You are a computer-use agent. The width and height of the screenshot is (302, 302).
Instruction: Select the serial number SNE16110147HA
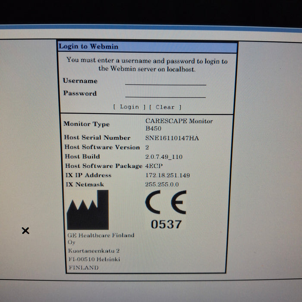[172, 138]
